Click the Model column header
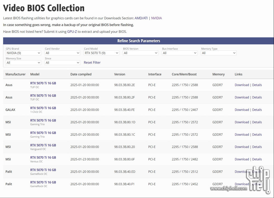The height and width of the screenshot is (198, 274). click(x=35, y=74)
